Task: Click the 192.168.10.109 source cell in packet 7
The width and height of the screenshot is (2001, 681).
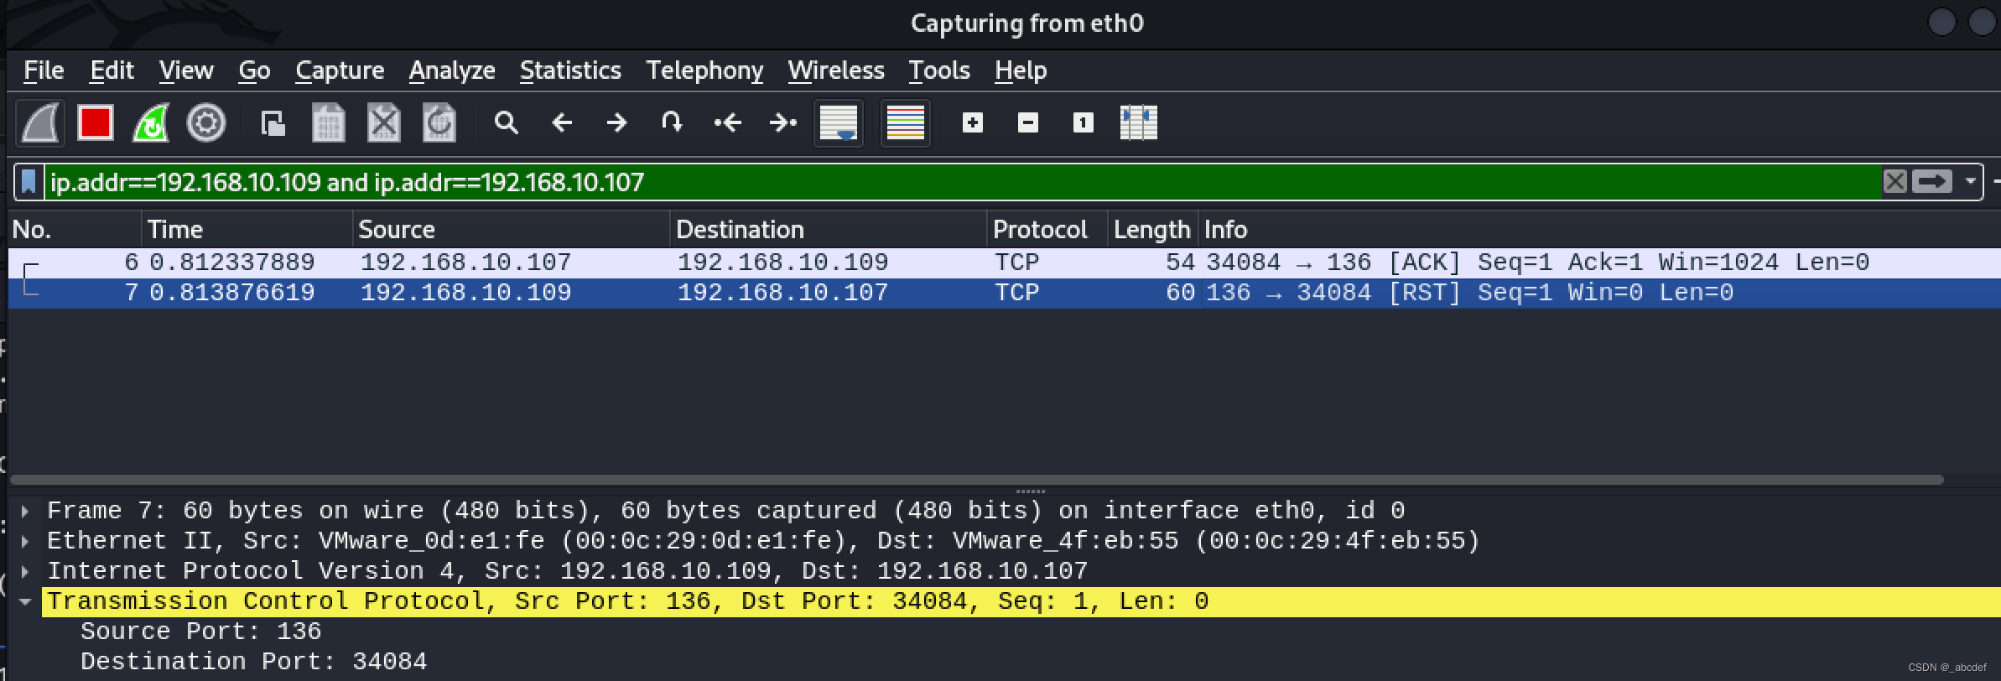Action: [465, 293]
